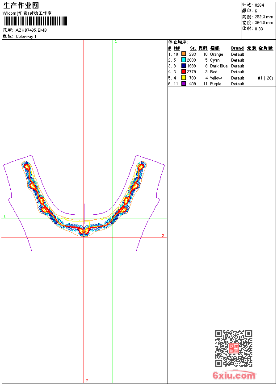Select the Yellow thread swatch
This screenshot has width=277, height=384.
pyautogui.click(x=184, y=78)
